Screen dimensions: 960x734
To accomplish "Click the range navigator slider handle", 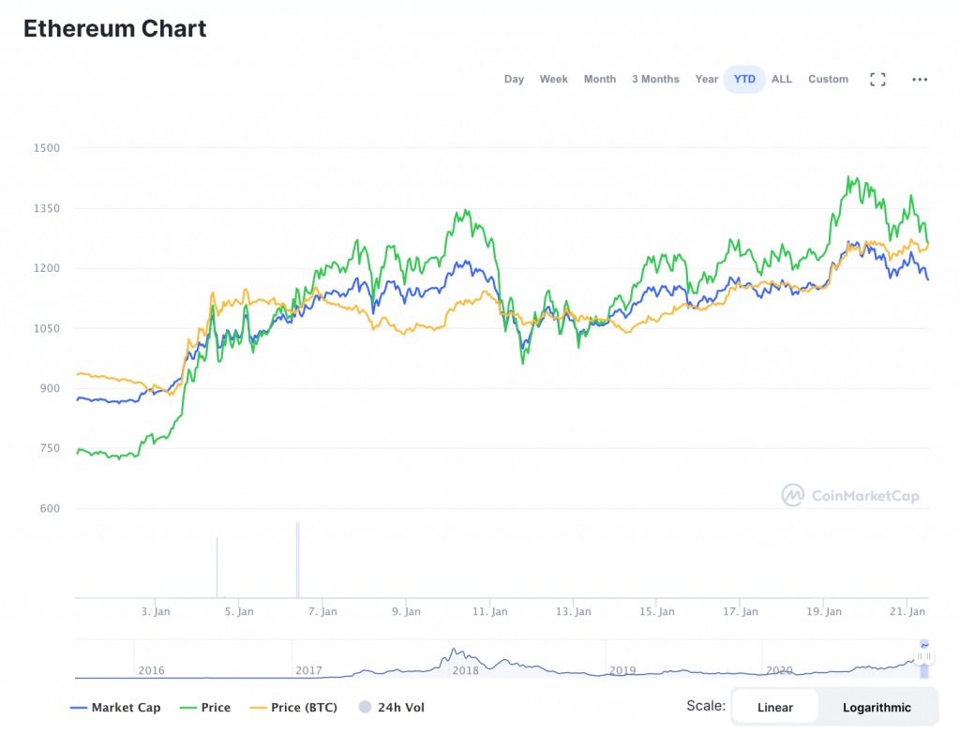I will point(924,657).
